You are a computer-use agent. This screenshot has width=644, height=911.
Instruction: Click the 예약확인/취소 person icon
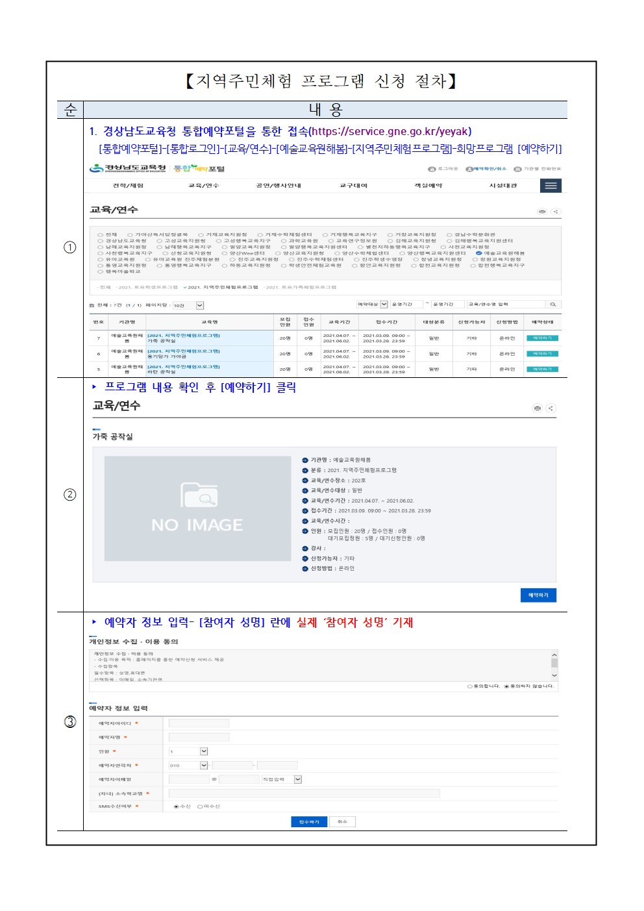tap(469, 169)
